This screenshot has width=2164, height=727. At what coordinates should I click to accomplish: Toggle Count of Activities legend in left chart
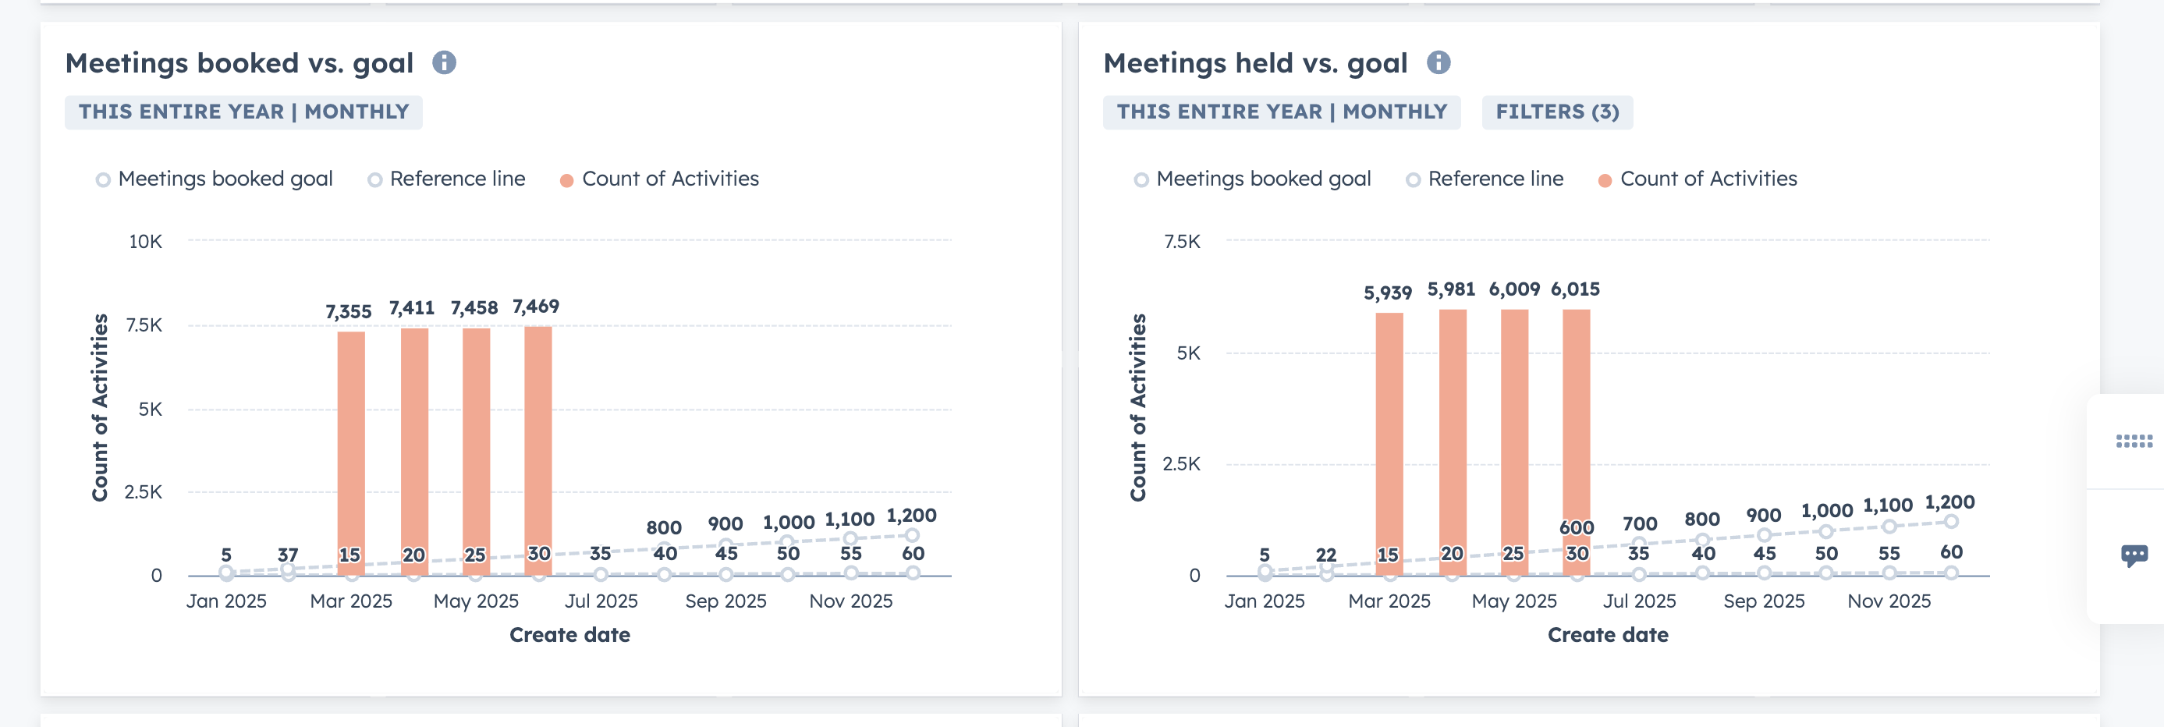(659, 179)
